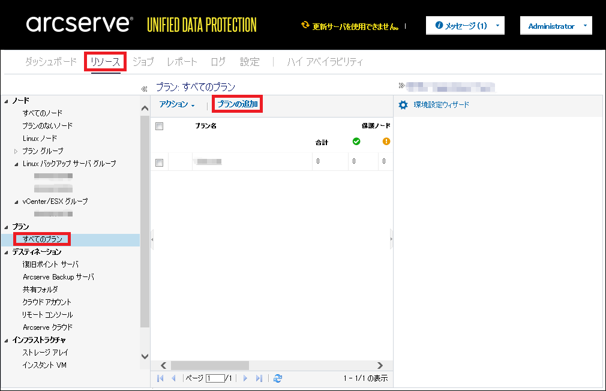Select Linux ノード in the tree
This screenshot has width=606, height=391.
point(40,139)
